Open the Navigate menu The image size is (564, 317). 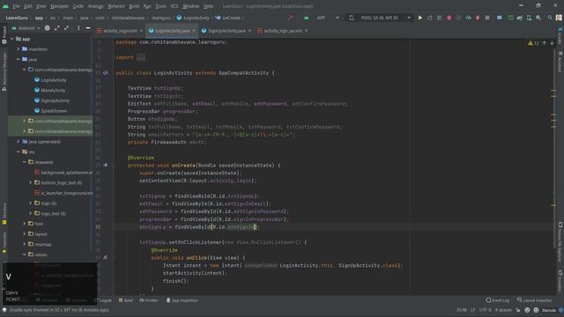pos(59,6)
